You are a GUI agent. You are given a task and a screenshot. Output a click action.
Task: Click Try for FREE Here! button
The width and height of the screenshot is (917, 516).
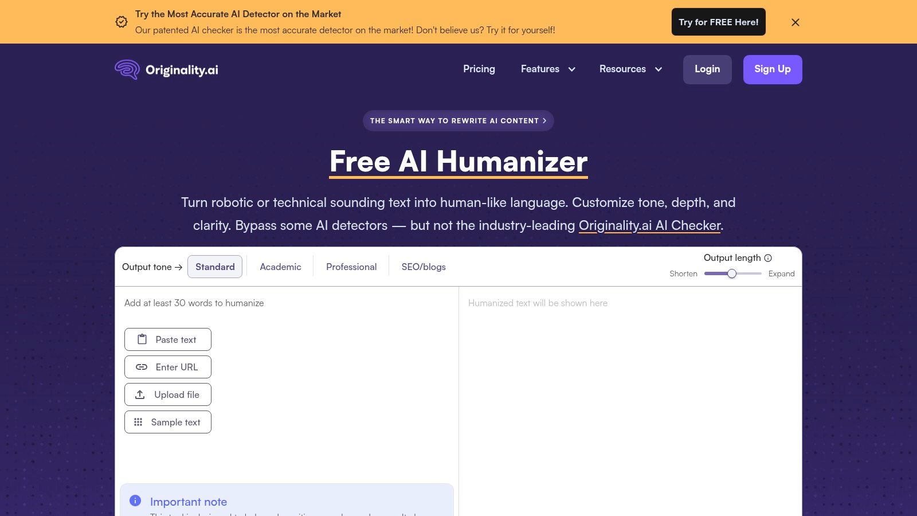[x=719, y=22]
